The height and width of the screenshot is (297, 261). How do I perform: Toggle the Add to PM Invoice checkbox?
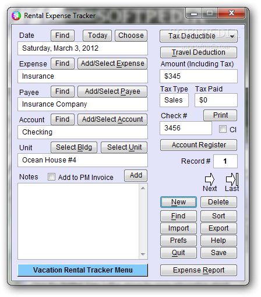[51, 177]
